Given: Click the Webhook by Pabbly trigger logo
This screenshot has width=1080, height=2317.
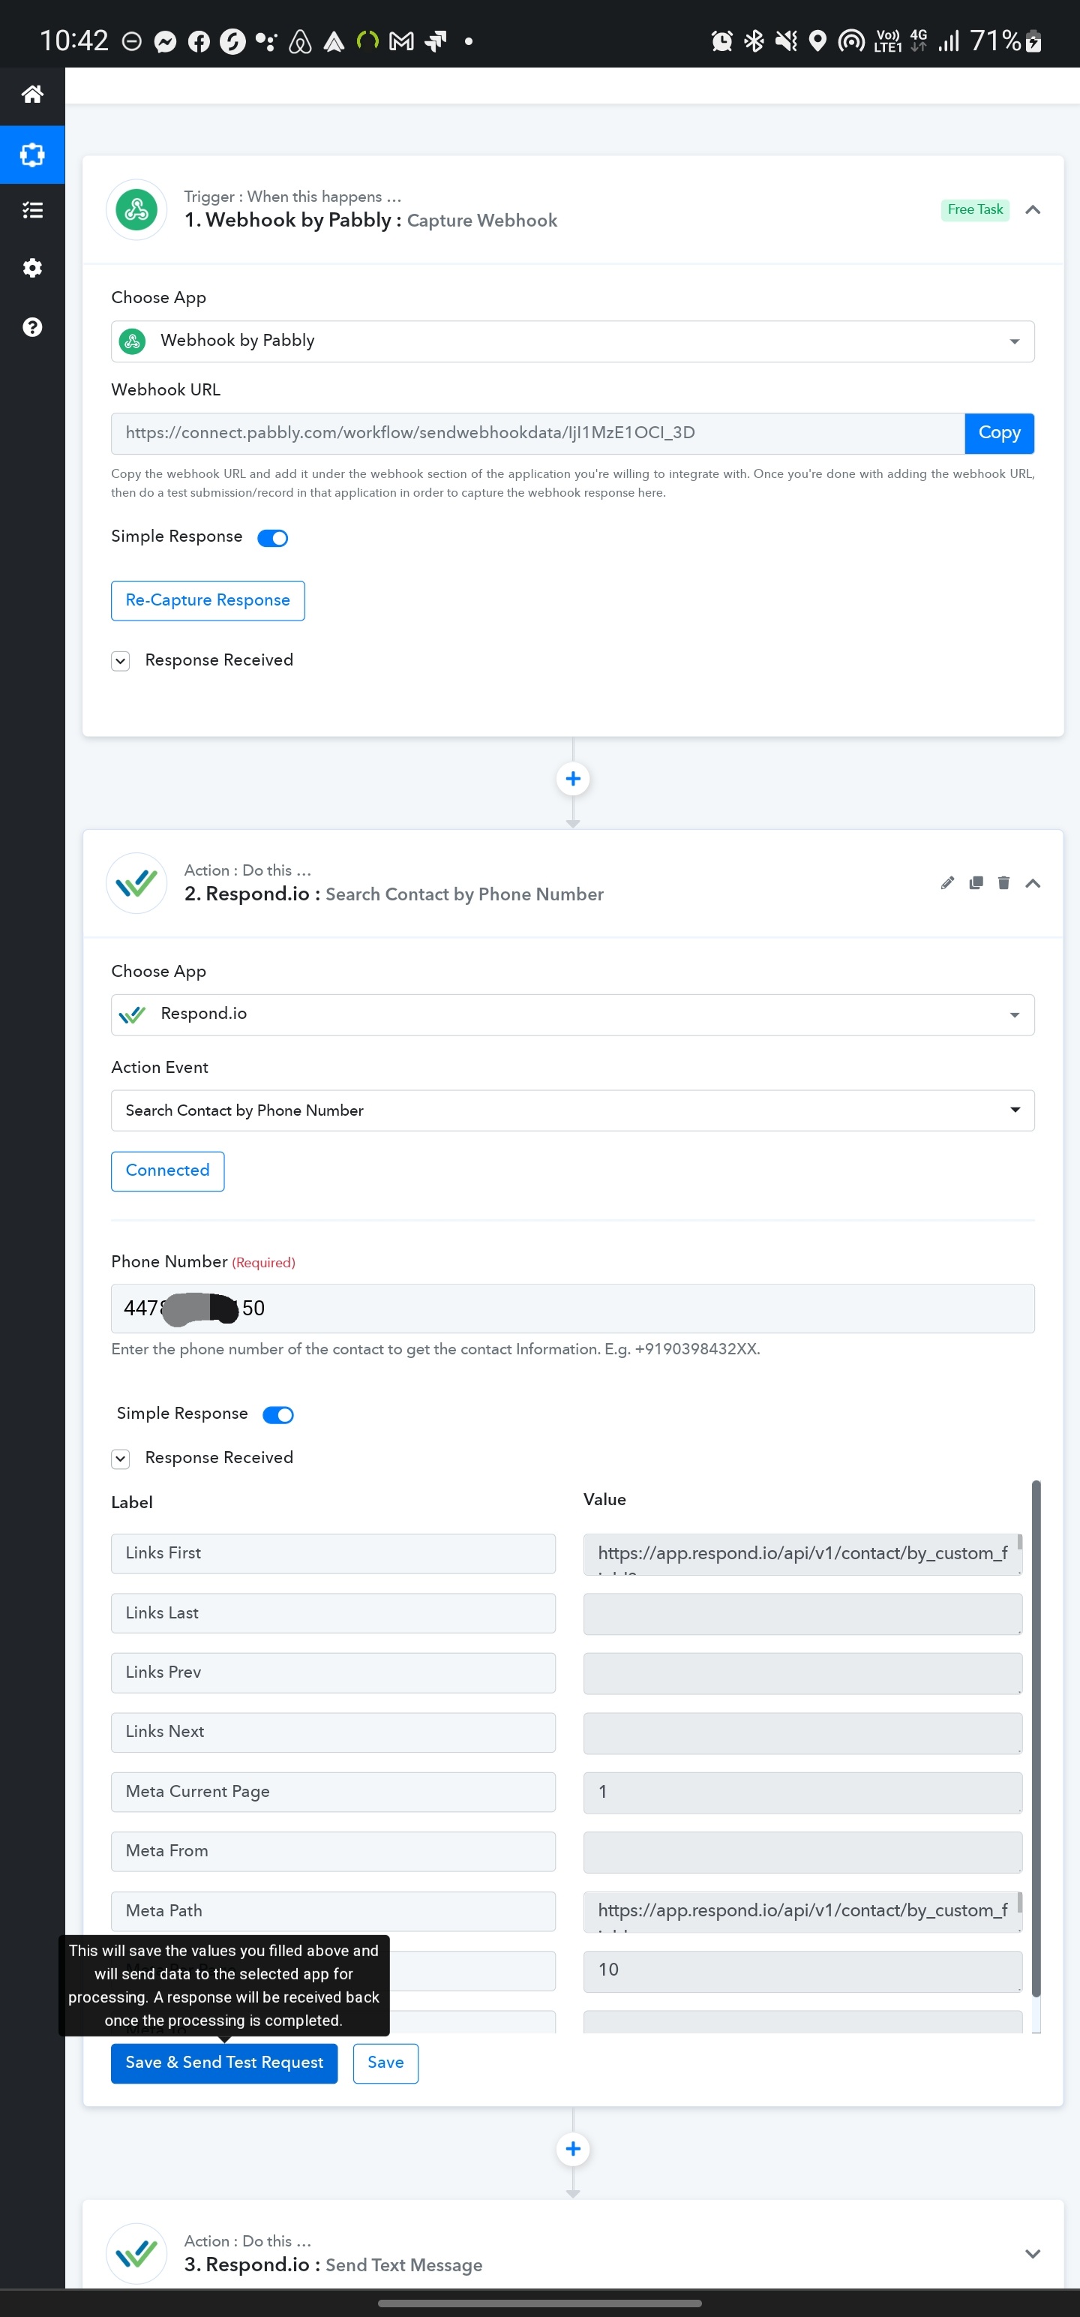Looking at the screenshot, I should click(x=136, y=209).
